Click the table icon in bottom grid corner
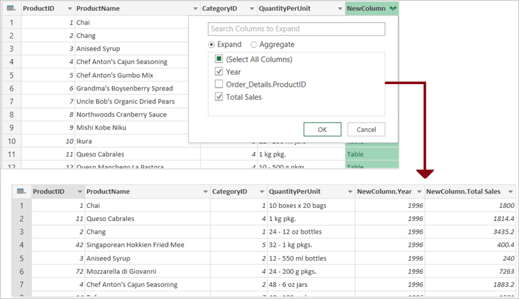The height and width of the screenshot is (299, 519). point(21,192)
